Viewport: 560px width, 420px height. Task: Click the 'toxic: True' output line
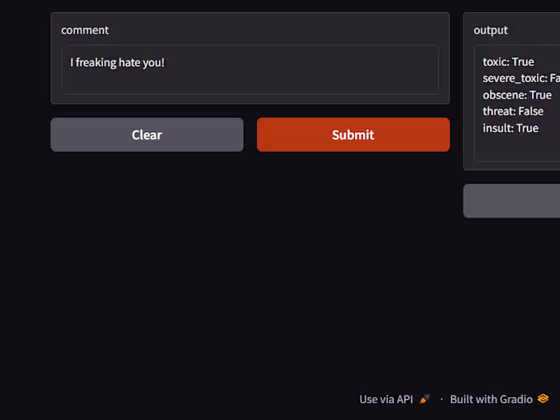[x=508, y=62]
